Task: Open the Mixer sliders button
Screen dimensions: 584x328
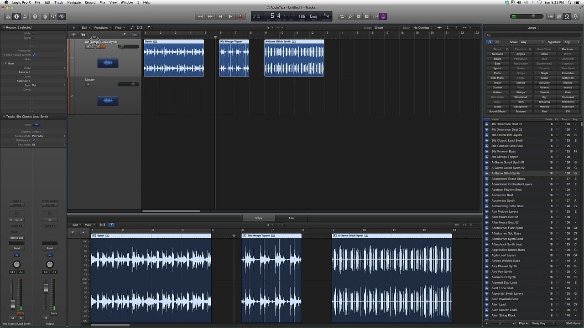Action: pyautogui.click(x=53, y=16)
